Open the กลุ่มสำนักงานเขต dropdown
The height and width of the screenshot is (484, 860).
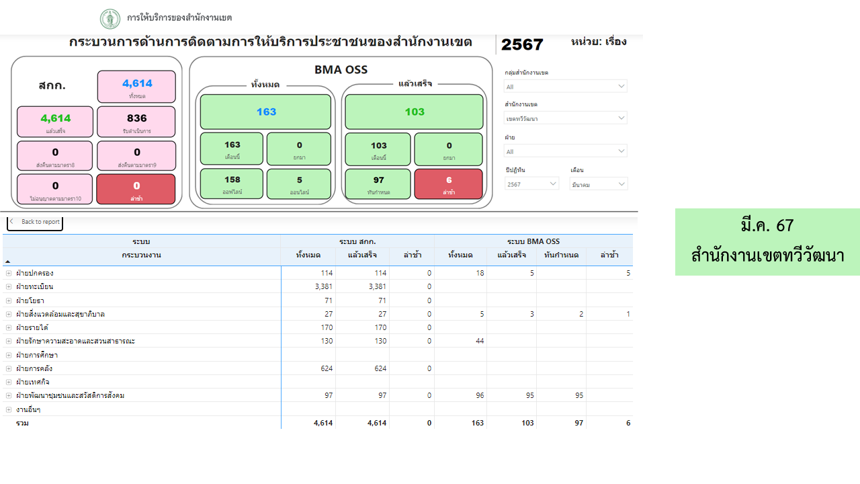tap(565, 87)
